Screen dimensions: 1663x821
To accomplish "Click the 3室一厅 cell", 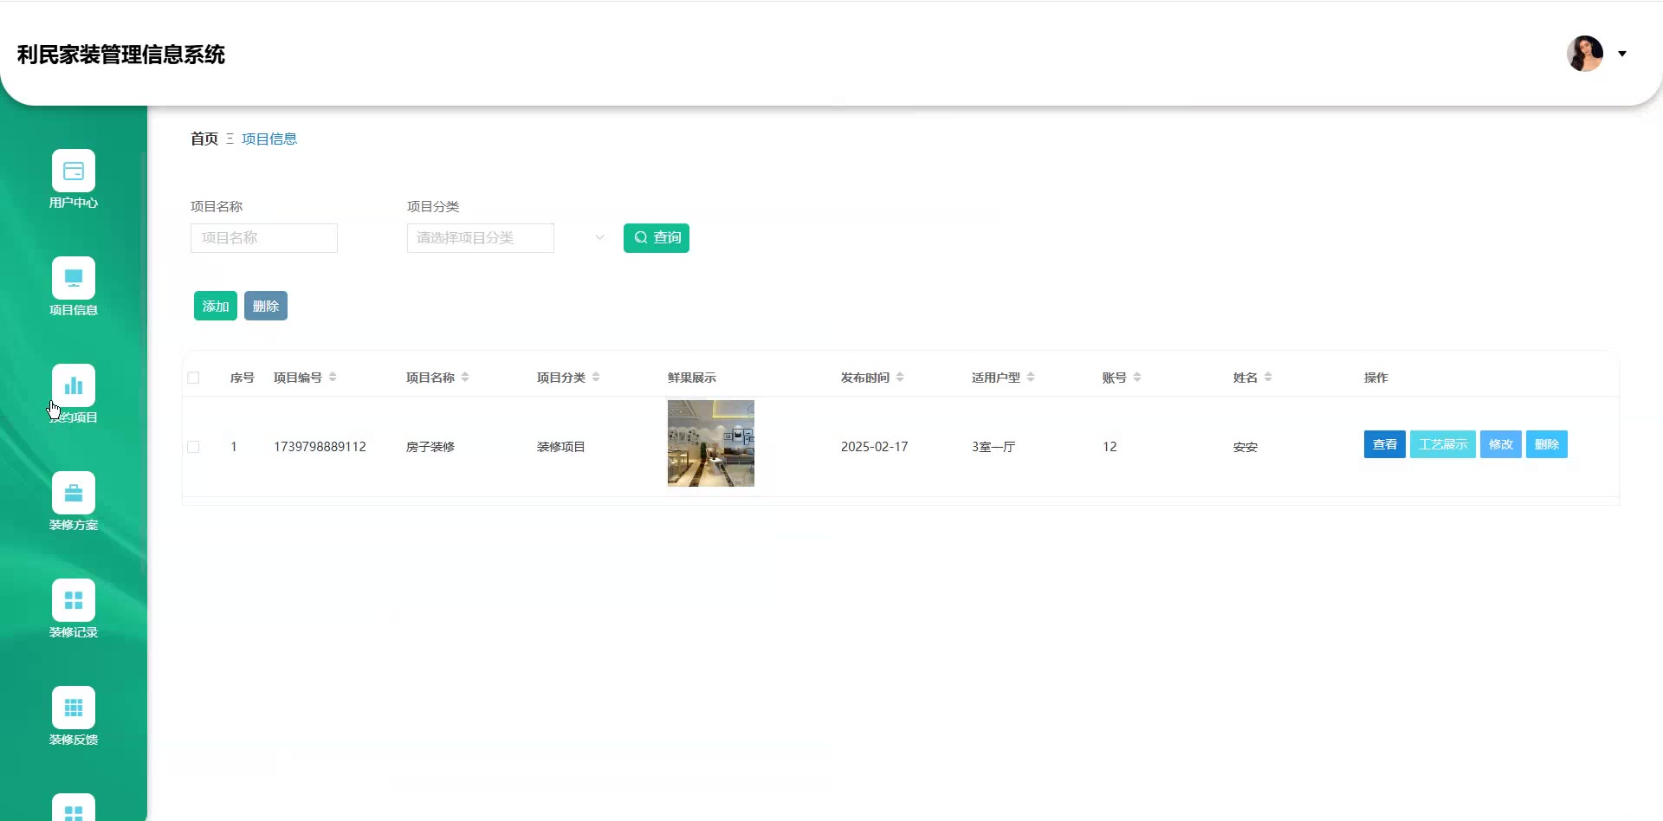I will 993,447.
